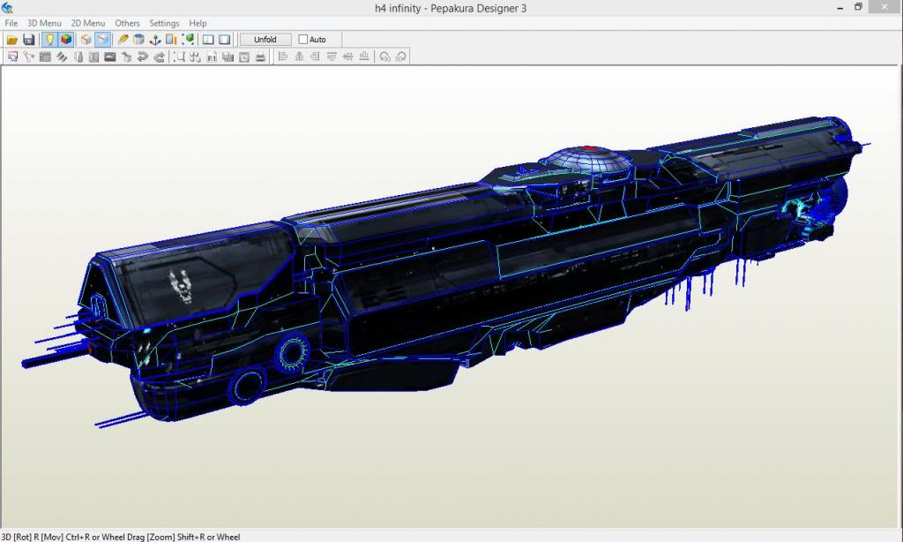Click the white emblem on ship bow

pos(181,285)
